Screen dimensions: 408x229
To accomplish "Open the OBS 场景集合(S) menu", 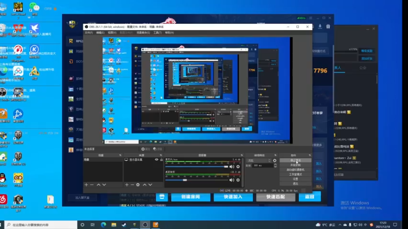I will (x=143, y=33).
